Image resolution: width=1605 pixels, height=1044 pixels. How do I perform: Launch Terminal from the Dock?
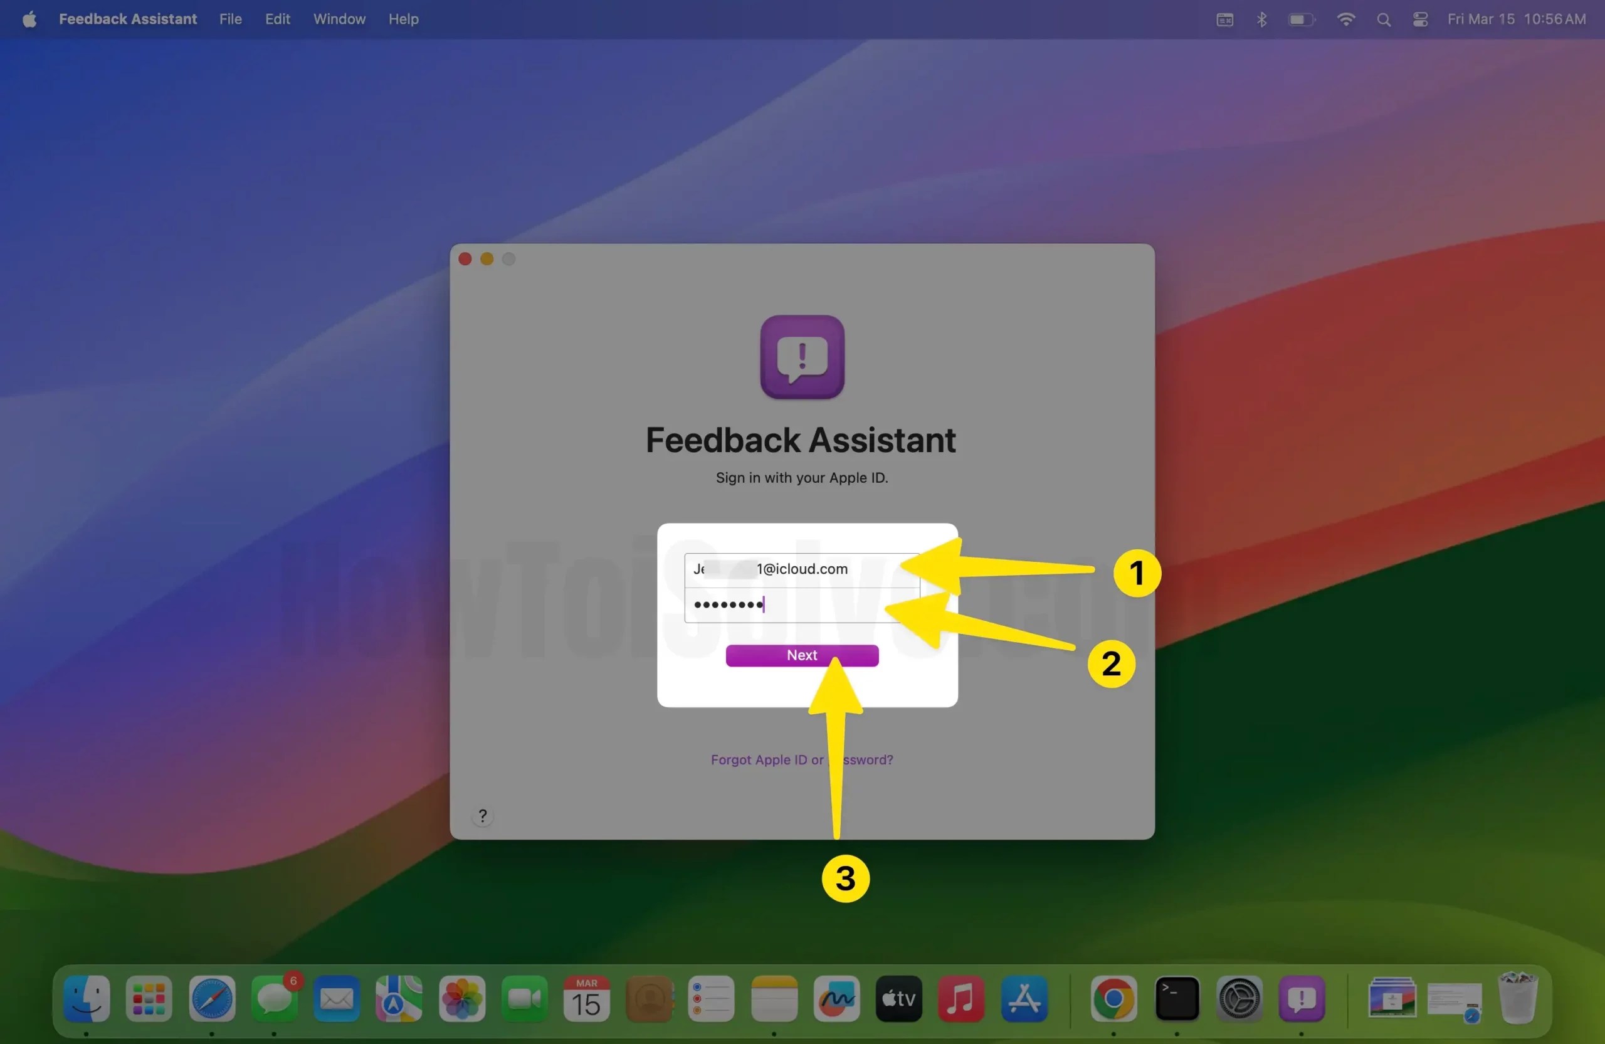tap(1176, 1000)
